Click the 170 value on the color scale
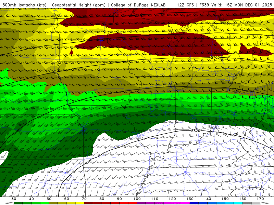The height and width of the screenshot is (205, 274). coord(260,199)
